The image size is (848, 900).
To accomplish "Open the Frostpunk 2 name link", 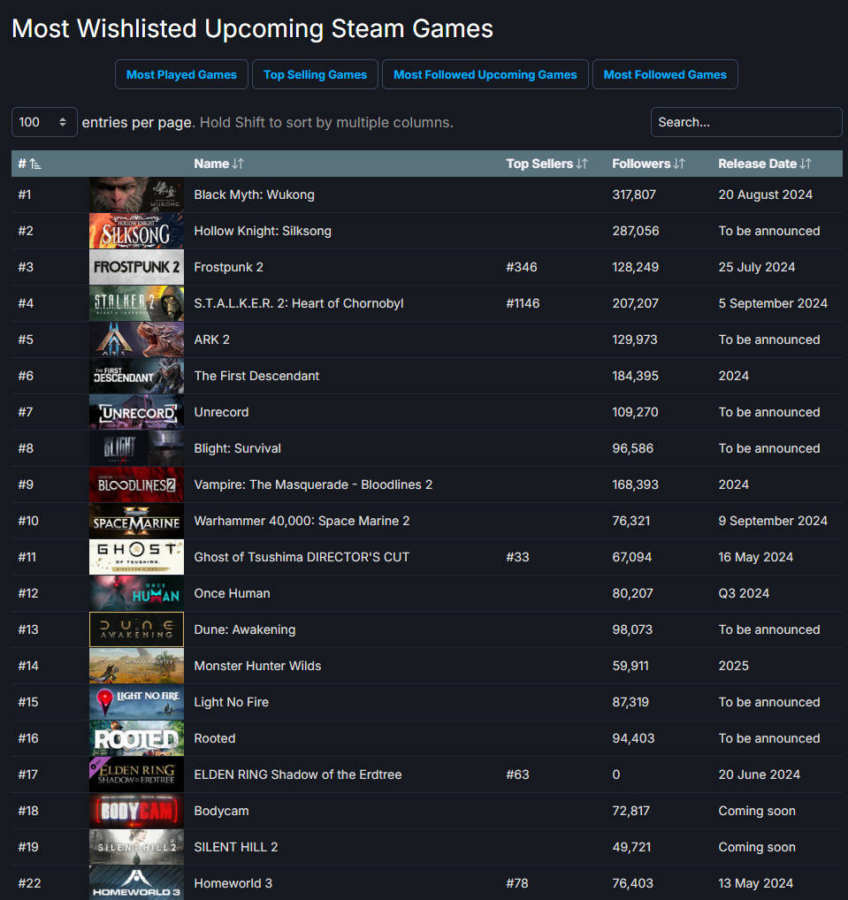I will (x=228, y=267).
